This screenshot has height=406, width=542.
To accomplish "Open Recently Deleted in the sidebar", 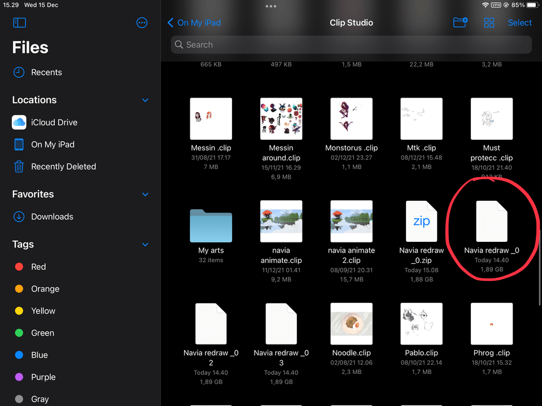I will [63, 167].
